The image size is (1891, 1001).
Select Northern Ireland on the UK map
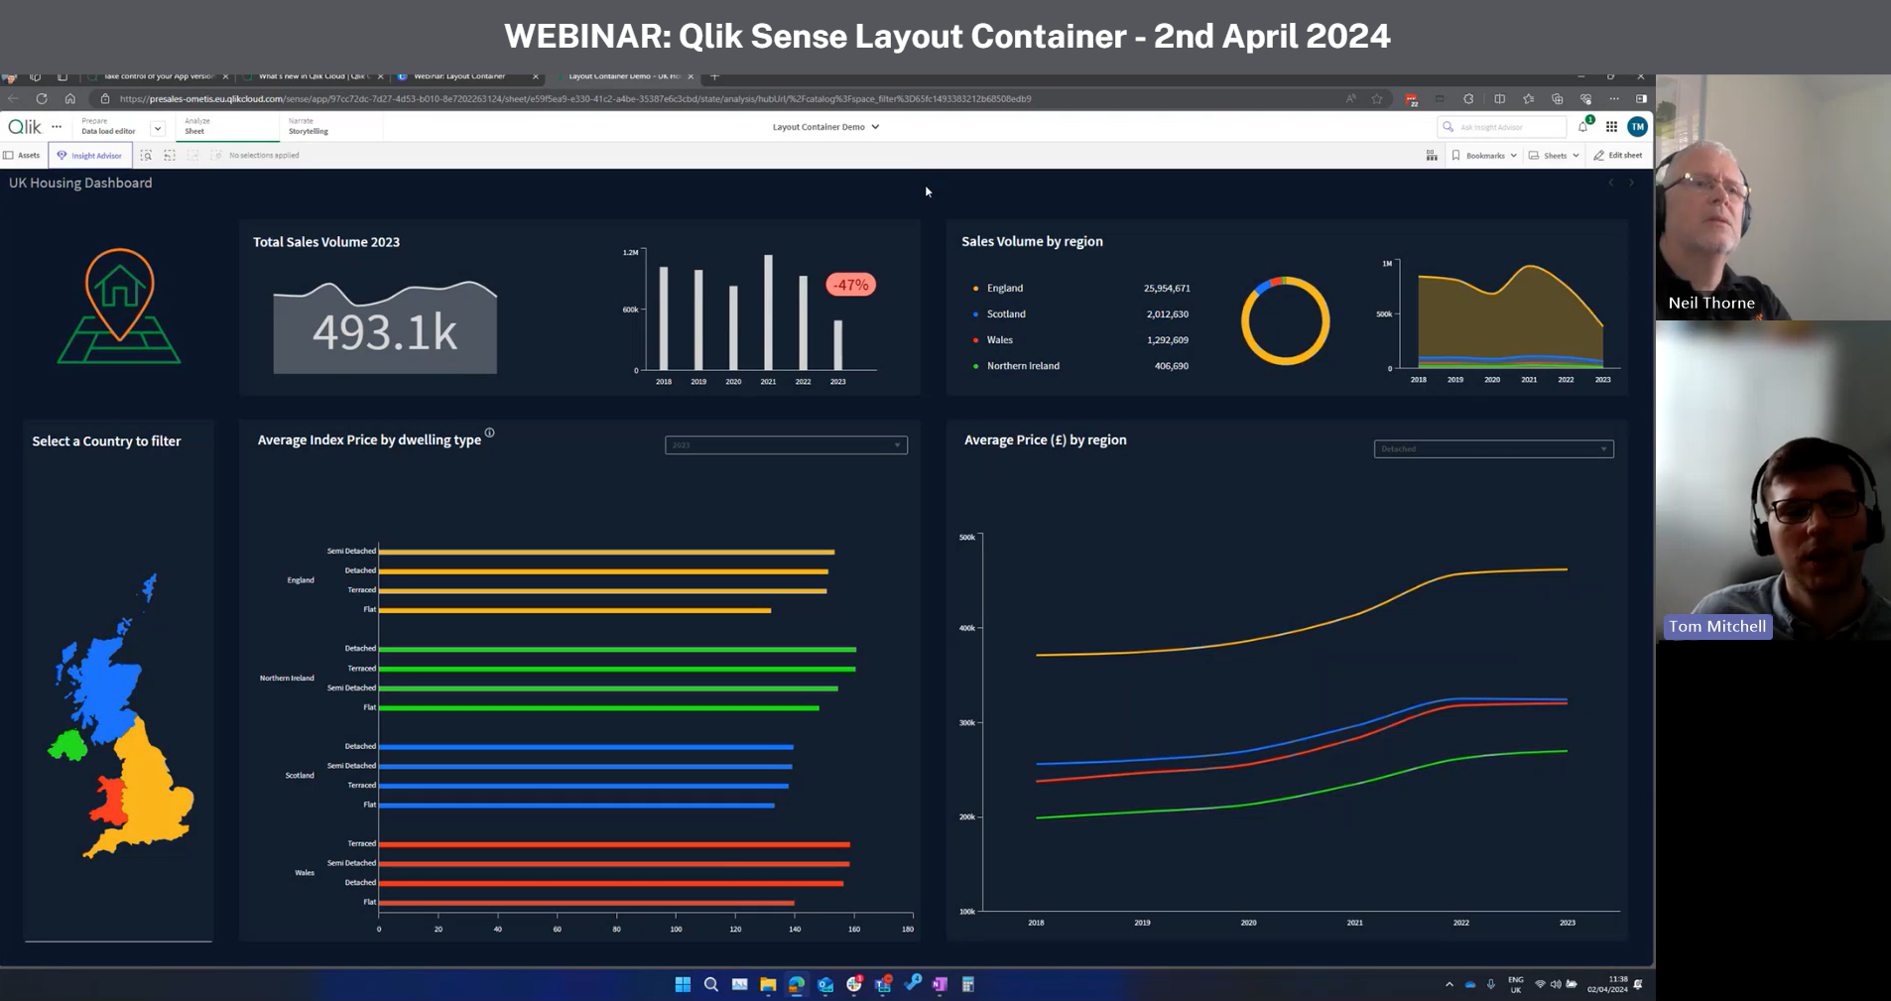(x=67, y=745)
